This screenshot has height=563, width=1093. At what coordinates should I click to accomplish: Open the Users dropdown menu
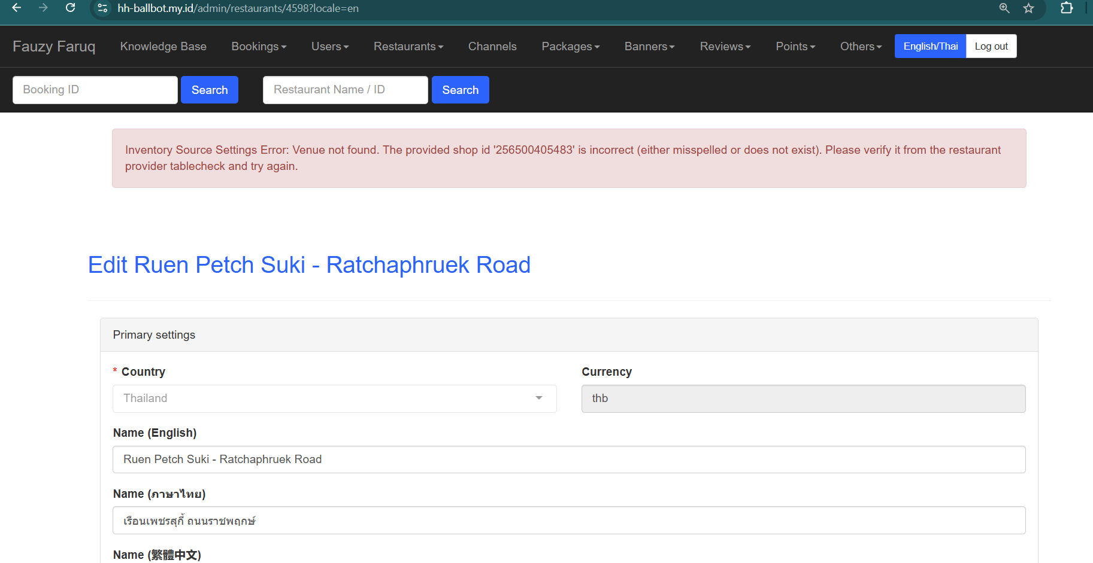coord(329,47)
